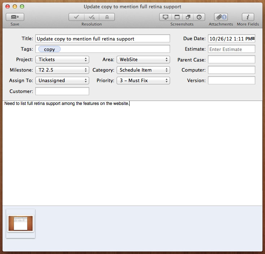Mark case resolved with checkmark icon
The height and width of the screenshot is (254, 265).
[77, 17]
